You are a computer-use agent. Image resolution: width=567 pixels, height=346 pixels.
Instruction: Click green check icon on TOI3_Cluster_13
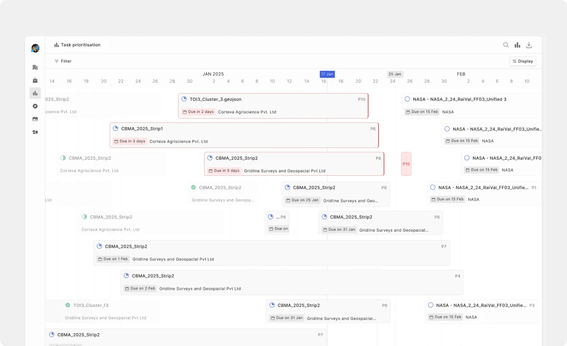click(68, 305)
